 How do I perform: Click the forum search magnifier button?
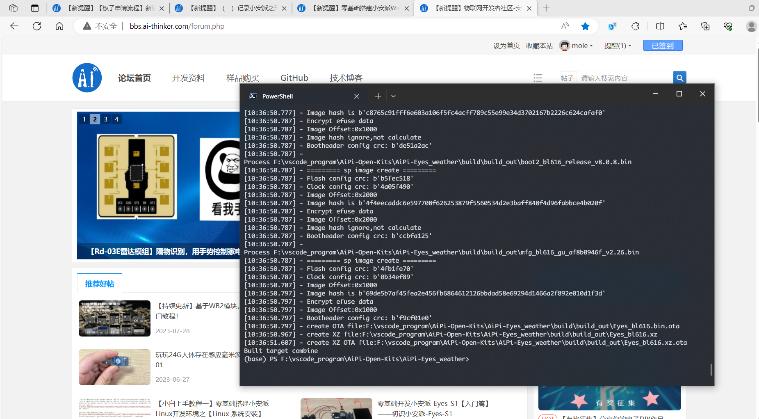tap(679, 78)
